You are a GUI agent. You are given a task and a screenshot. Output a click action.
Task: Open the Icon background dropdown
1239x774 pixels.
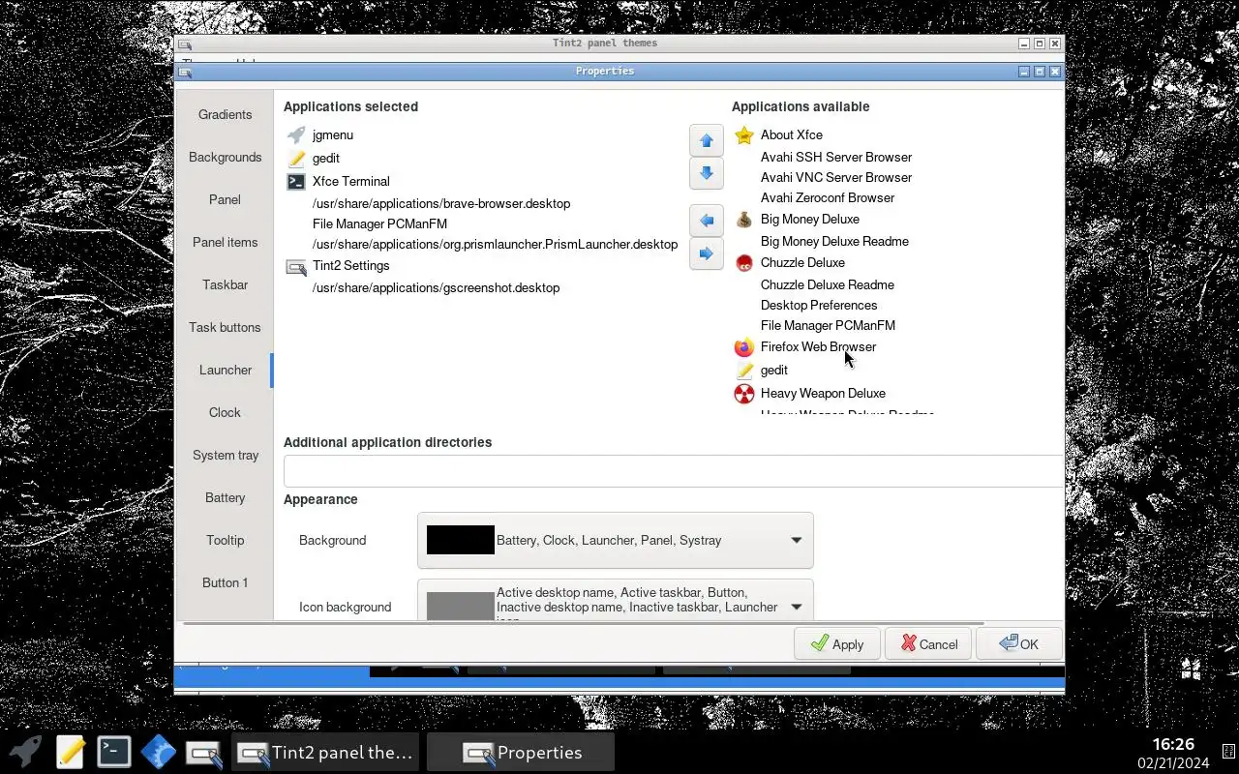click(x=616, y=600)
